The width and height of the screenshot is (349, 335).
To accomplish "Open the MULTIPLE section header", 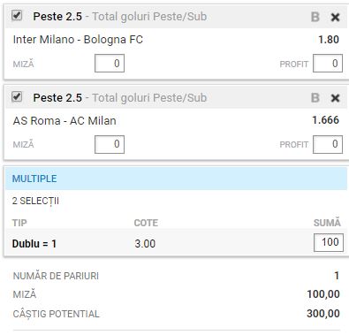I will (x=176, y=179).
